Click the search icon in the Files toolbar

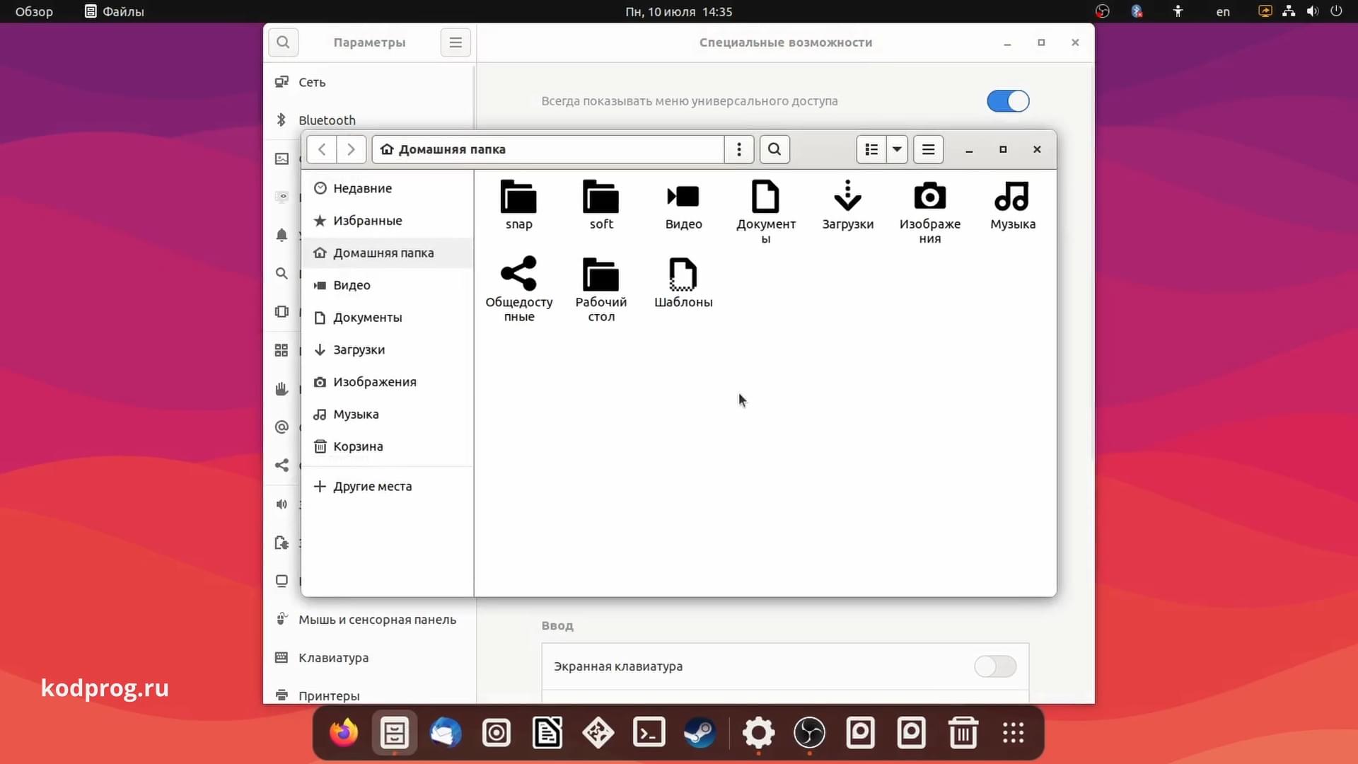click(774, 149)
